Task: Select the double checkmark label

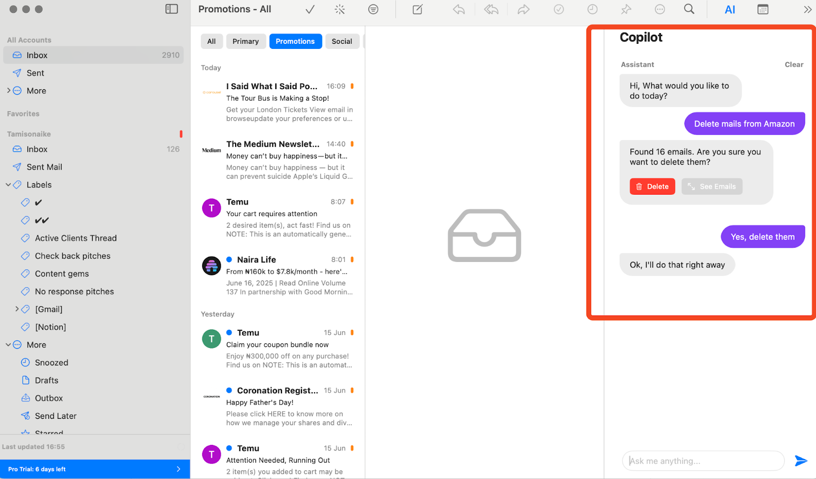Action: coord(42,221)
